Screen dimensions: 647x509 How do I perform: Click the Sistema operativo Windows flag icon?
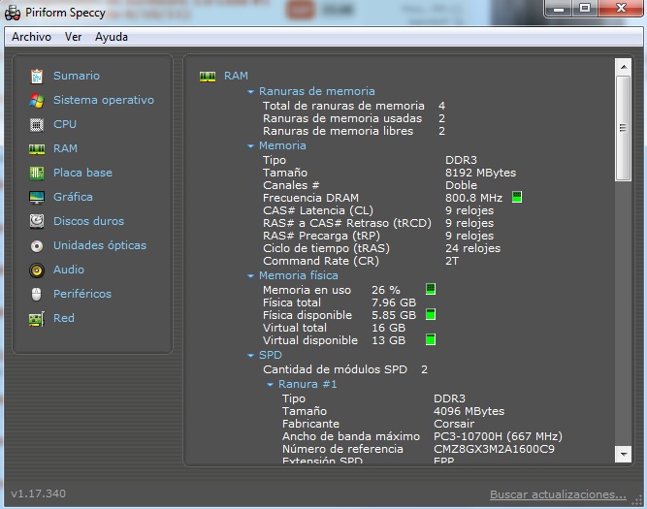(37, 100)
